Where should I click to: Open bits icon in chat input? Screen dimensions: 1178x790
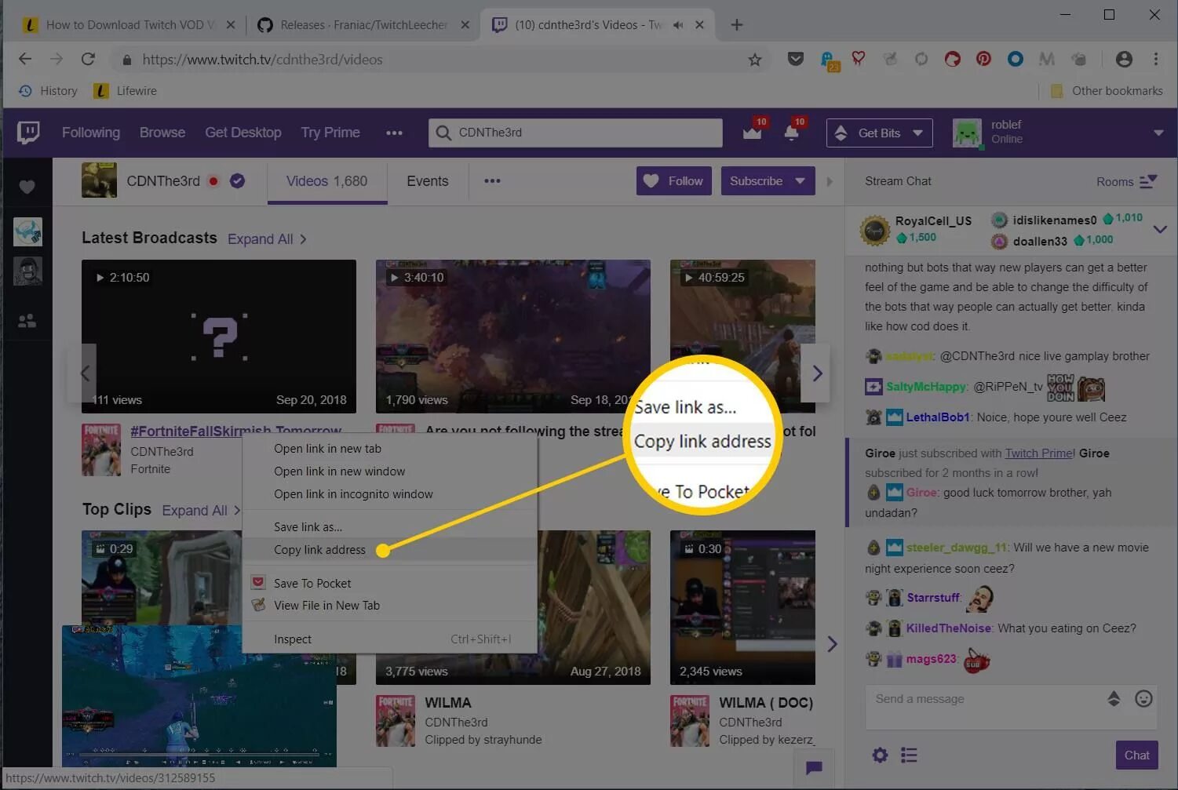(1114, 698)
